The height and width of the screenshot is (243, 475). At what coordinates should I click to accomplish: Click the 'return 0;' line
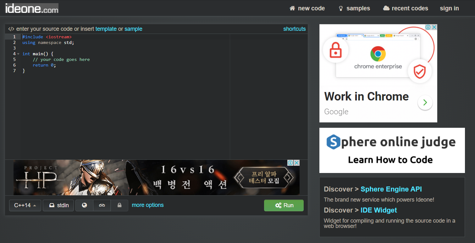click(44, 65)
